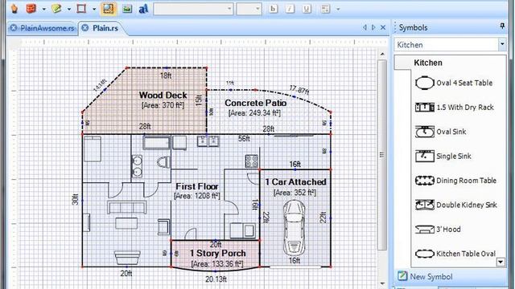The width and height of the screenshot is (515, 289).
Task: Click the 30ft left wall dimension
Action: pos(75,199)
